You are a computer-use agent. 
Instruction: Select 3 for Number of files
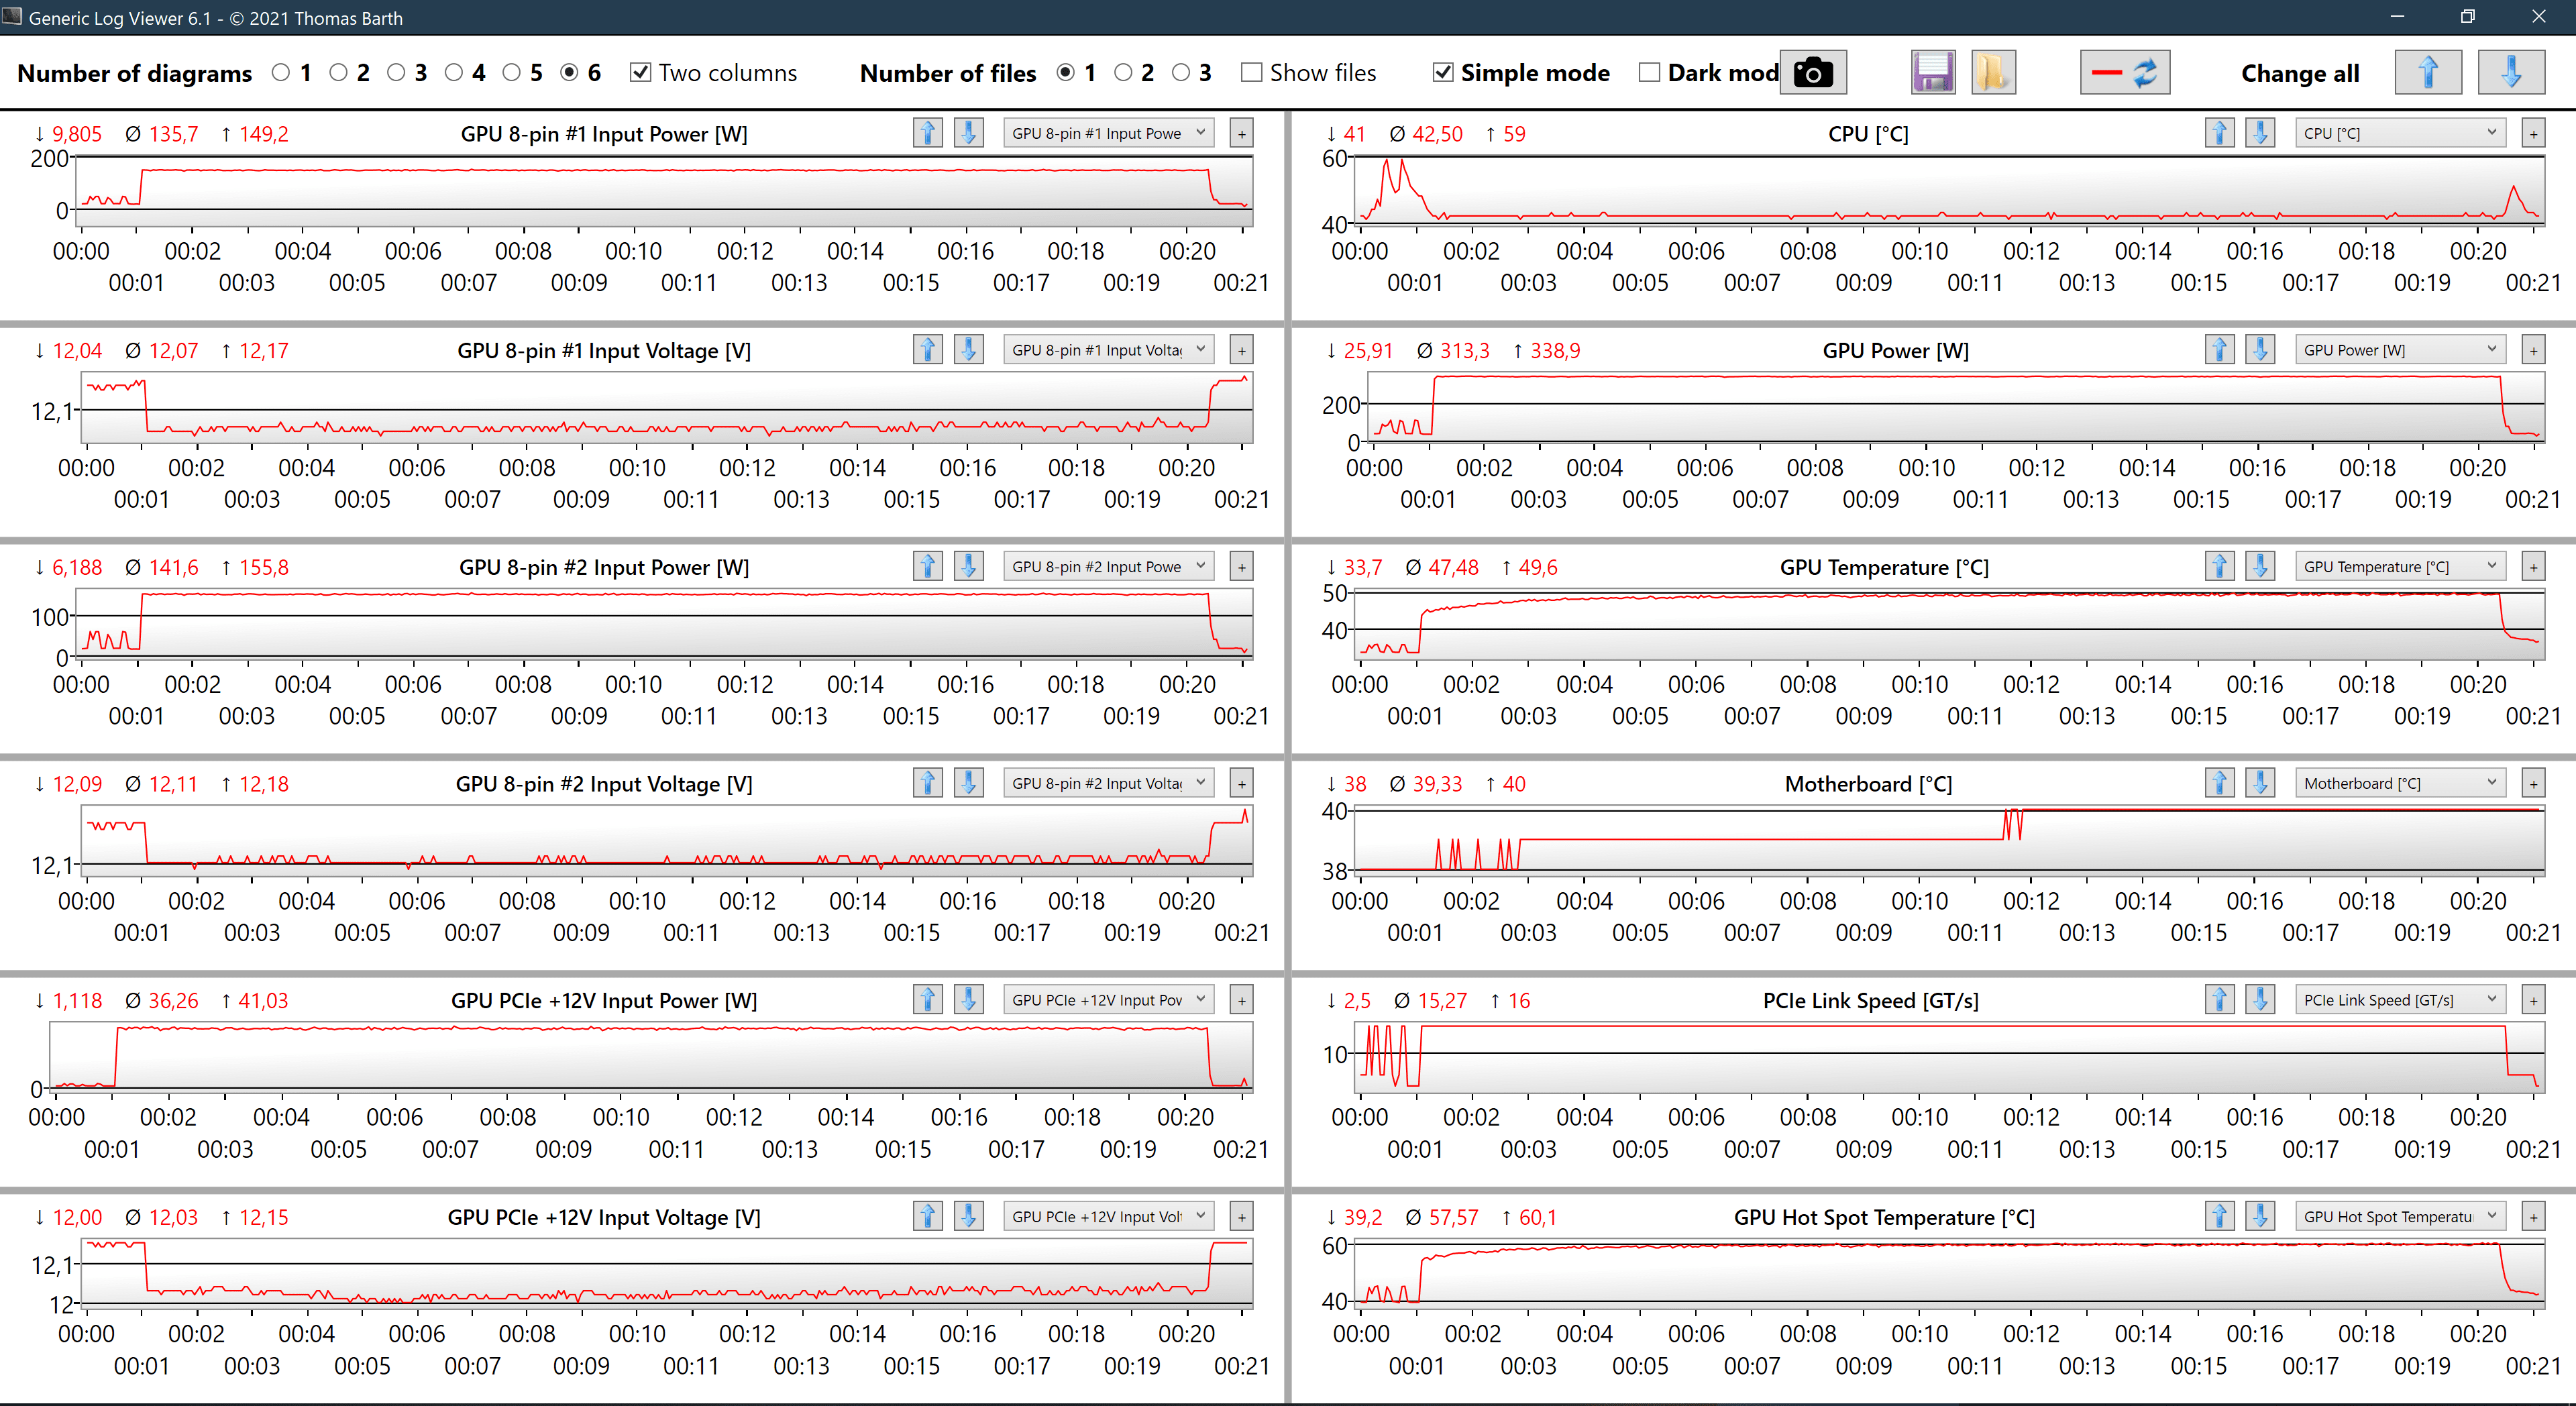click(1181, 73)
